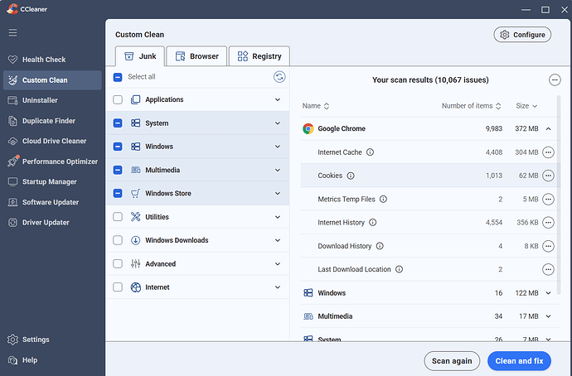Click the Driver Updater icon

[12, 223]
